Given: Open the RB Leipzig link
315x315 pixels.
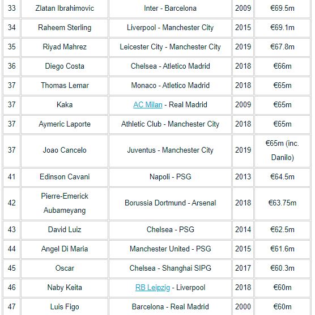Looking at the screenshot, I should (152, 287).
